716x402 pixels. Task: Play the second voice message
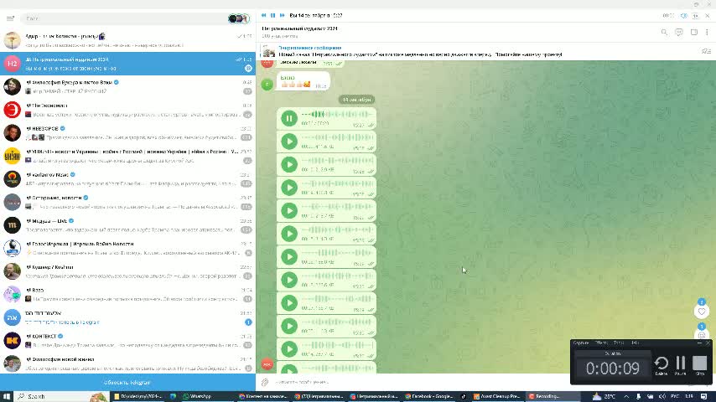[289, 141]
